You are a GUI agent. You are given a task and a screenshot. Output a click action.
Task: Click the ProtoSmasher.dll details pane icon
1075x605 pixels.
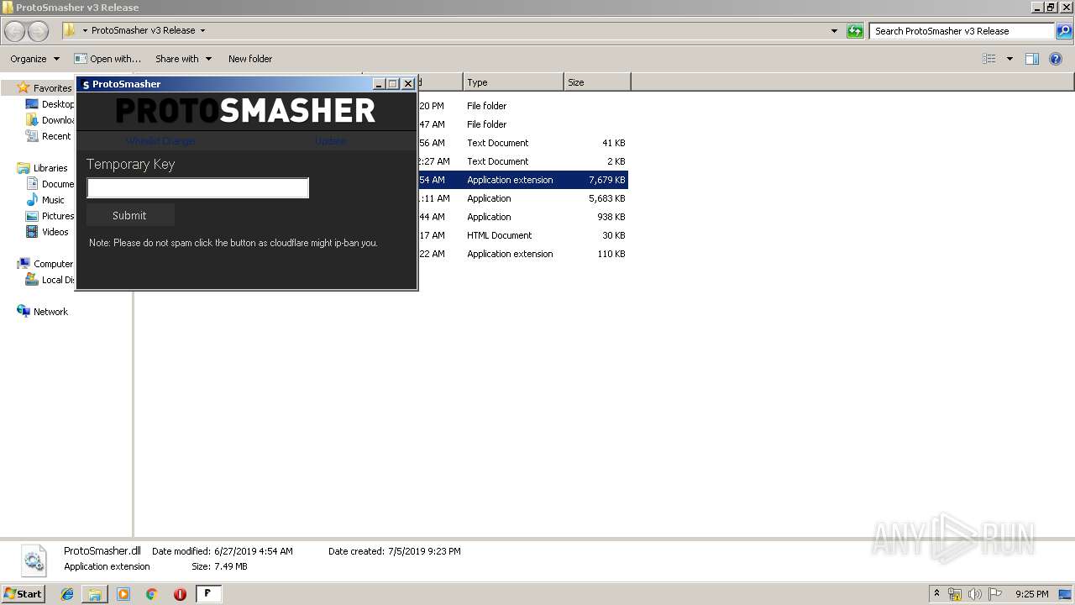point(34,560)
